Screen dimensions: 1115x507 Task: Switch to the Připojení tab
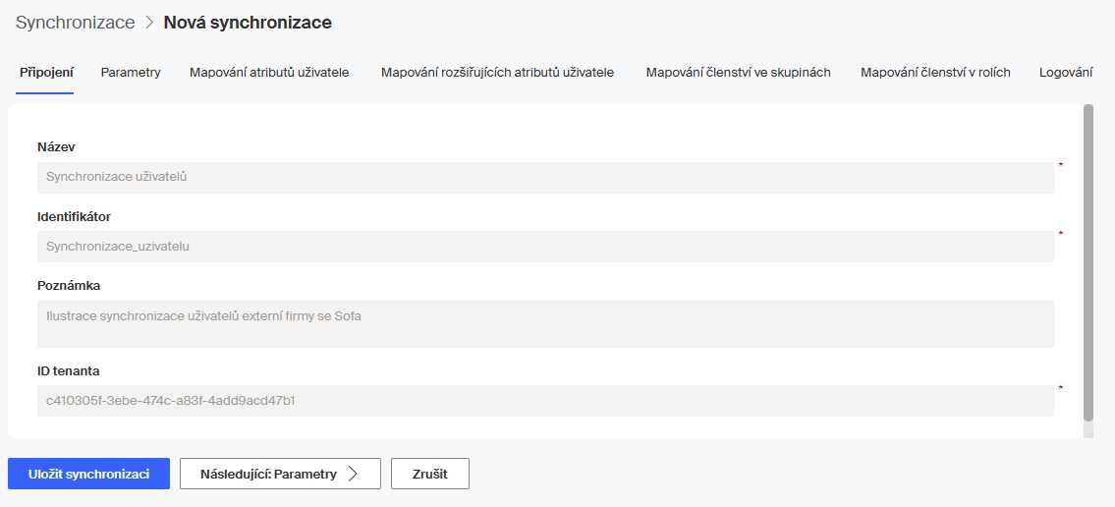[47, 73]
